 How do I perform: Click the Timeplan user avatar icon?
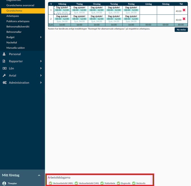(x=4, y=183)
